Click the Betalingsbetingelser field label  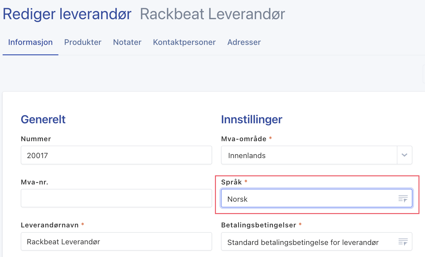tap(259, 225)
